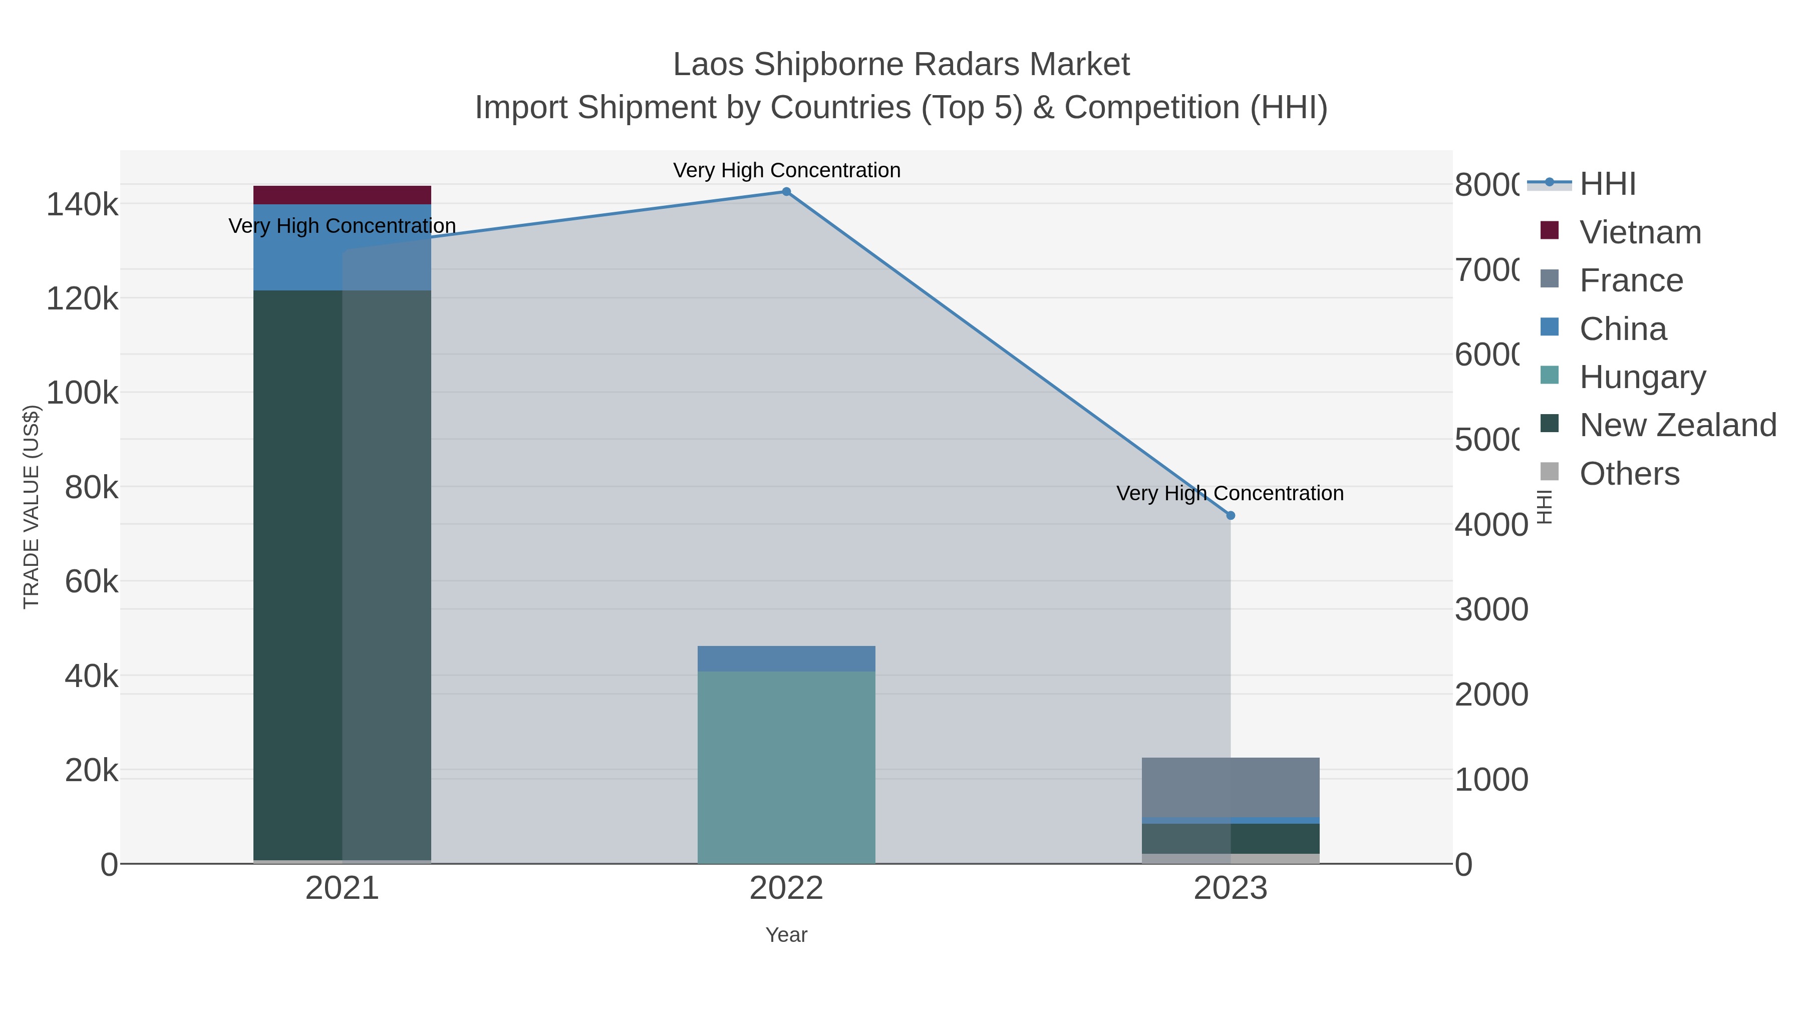Click the Import Shipment by Countries subtitle
Image resolution: width=1803 pixels, height=1014 pixels.
pyautogui.click(x=901, y=108)
